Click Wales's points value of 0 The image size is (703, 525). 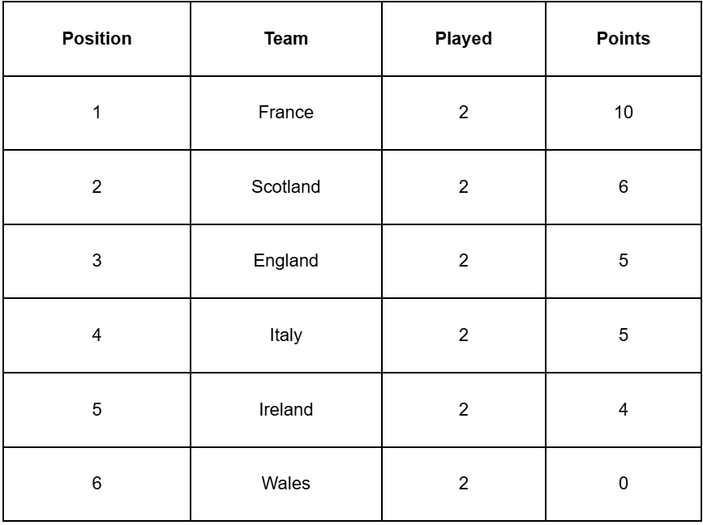(x=623, y=484)
